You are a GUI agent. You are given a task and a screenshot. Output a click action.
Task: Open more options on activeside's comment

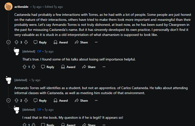pyautogui.click(x=96, y=42)
